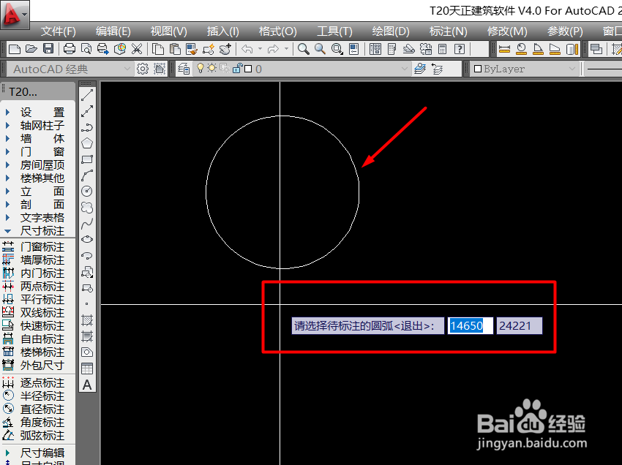Select the Hatch tool icon

point(87,320)
